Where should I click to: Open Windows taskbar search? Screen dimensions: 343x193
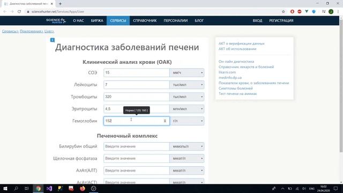tap(16, 188)
